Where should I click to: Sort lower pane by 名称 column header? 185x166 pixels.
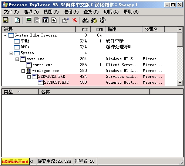click(x=94, y=92)
